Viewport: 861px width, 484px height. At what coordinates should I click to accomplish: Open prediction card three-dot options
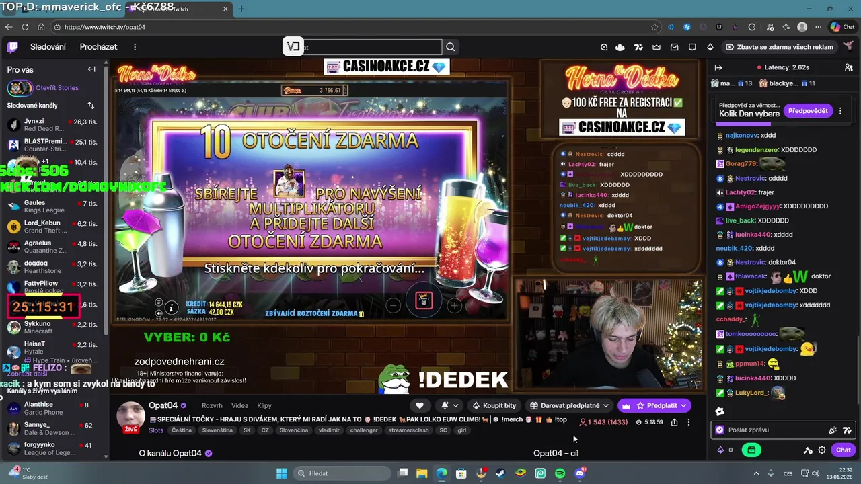[841, 110]
